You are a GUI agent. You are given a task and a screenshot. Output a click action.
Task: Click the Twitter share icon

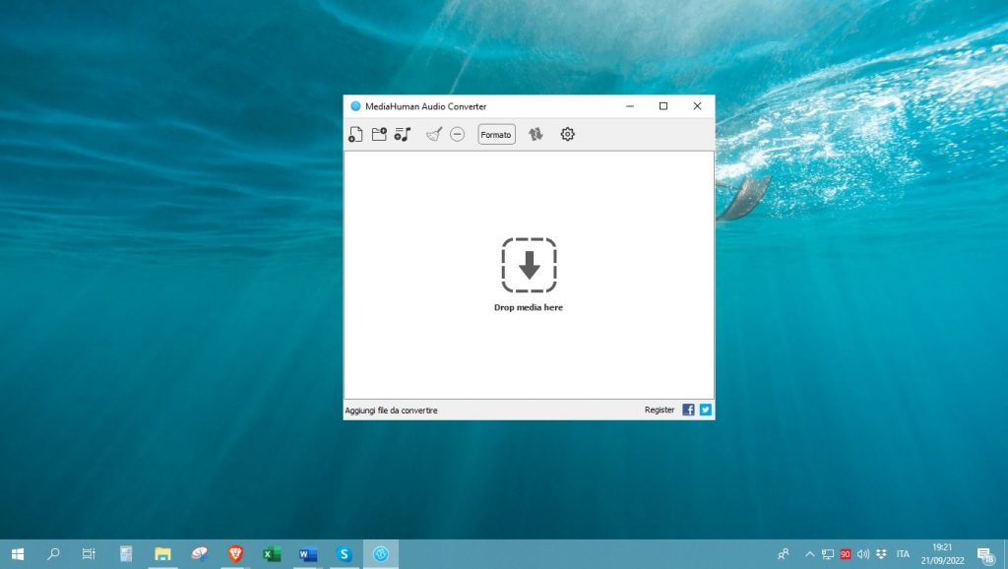[x=704, y=410]
